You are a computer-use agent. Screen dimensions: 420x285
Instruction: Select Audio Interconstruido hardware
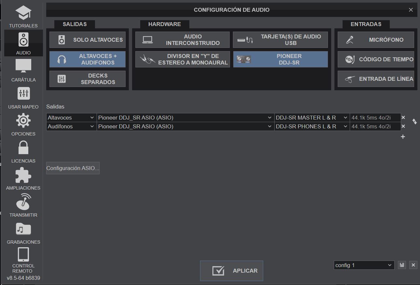(x=183, y=40)
